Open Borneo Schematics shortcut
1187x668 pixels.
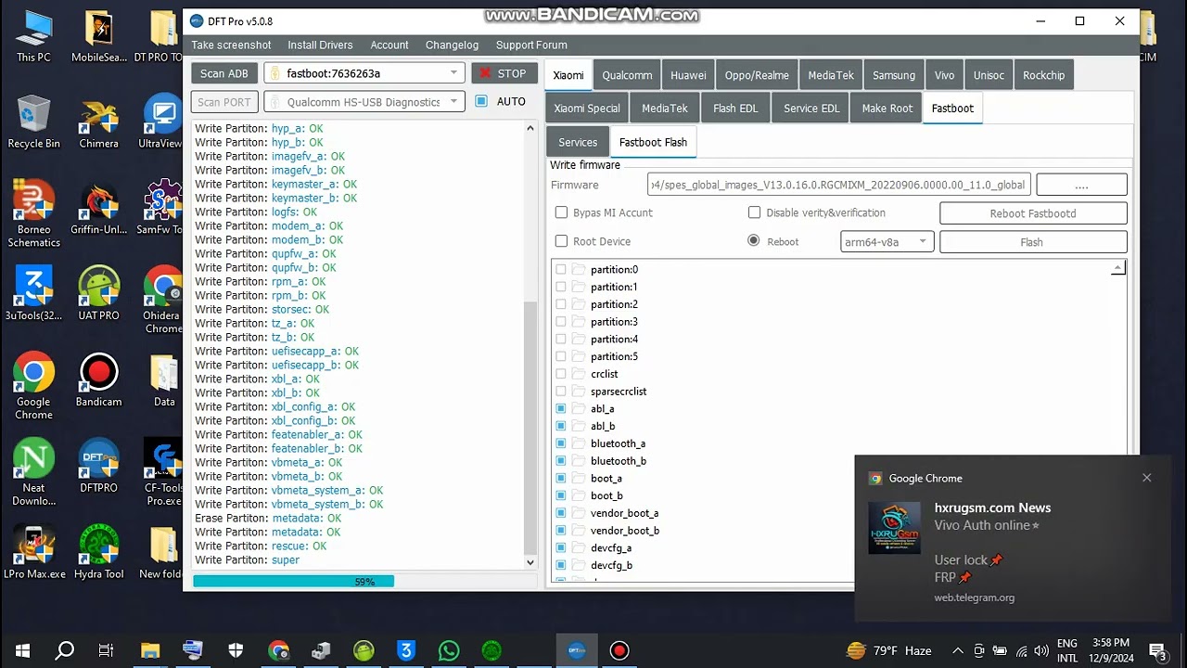33,215
